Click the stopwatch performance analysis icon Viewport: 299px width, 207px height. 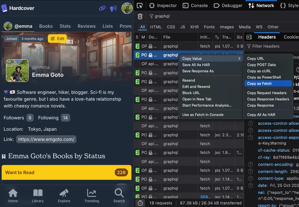pyautogui.click(x=140, y=203)
